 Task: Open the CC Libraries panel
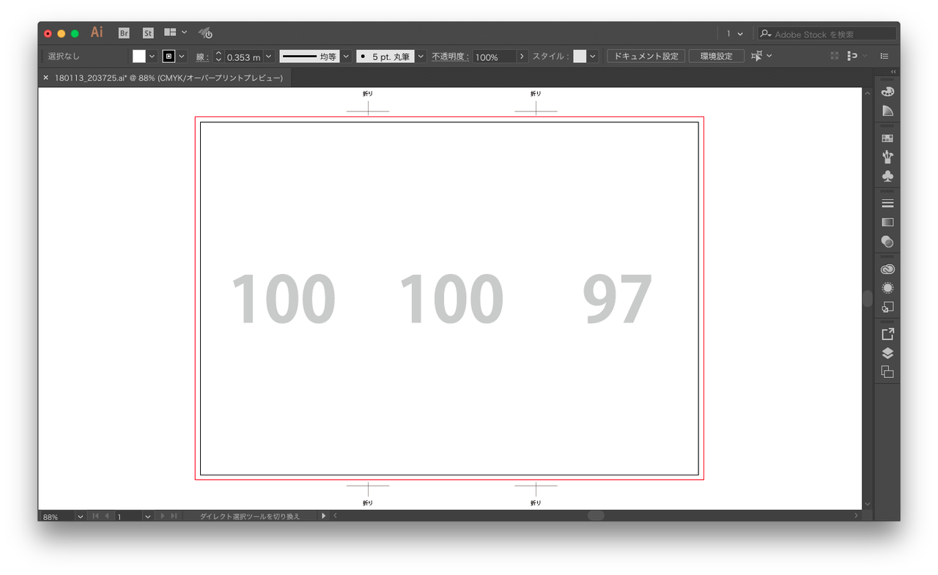coord(887,268)
